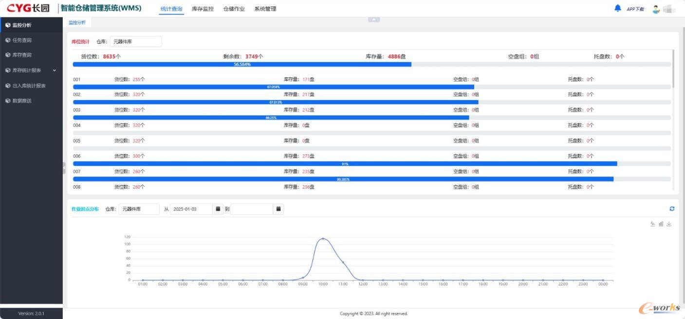Click the chart data point at 11:00
The image size is (685, 319).
pos(343,262)
